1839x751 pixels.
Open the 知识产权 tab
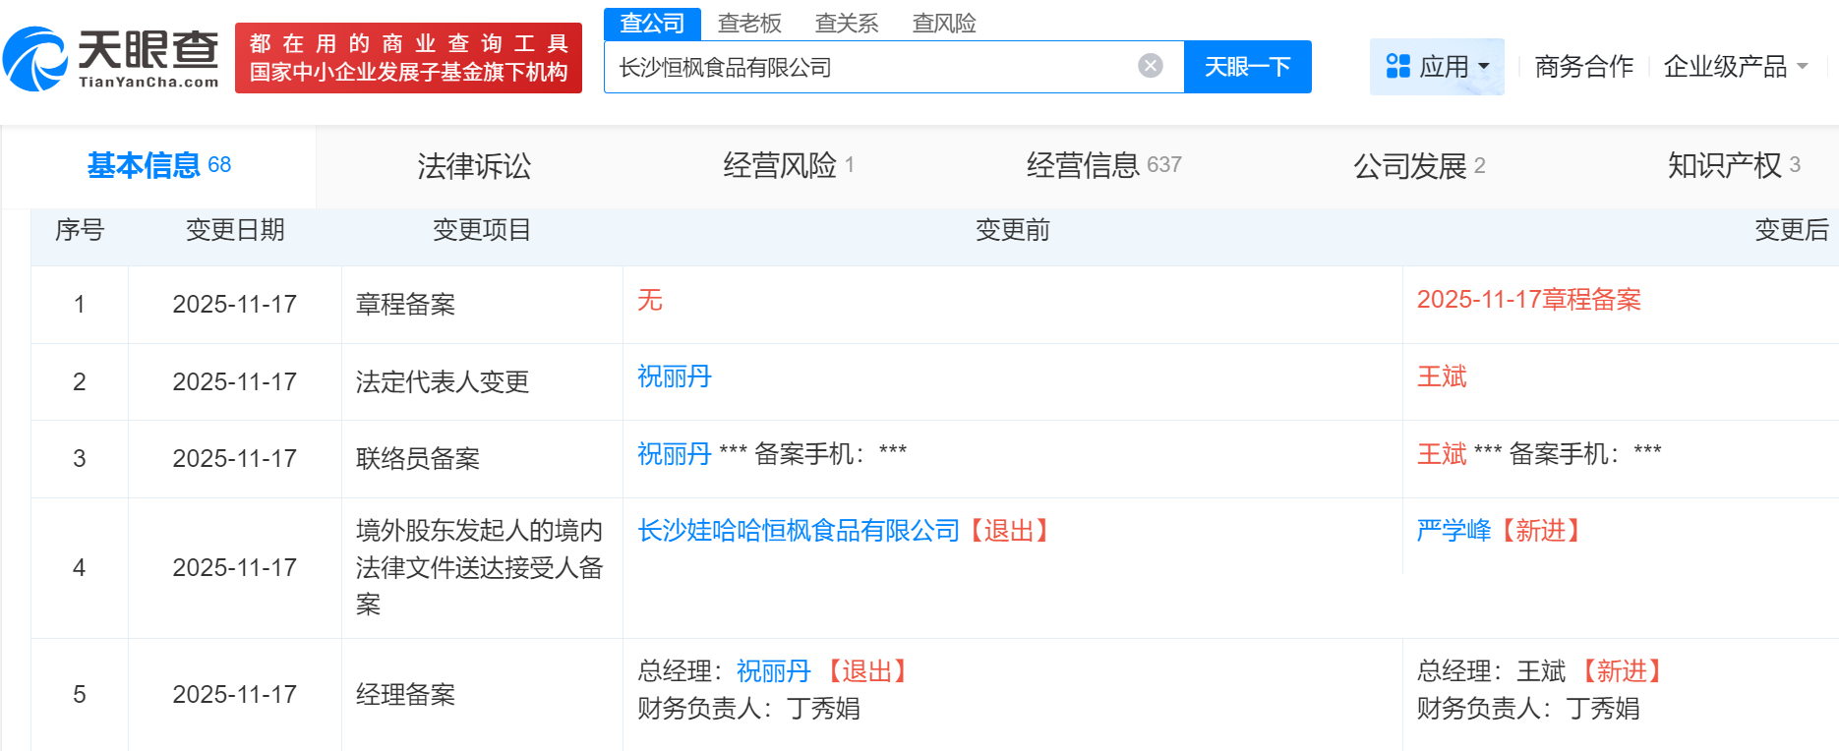[x=1734, y=165]
